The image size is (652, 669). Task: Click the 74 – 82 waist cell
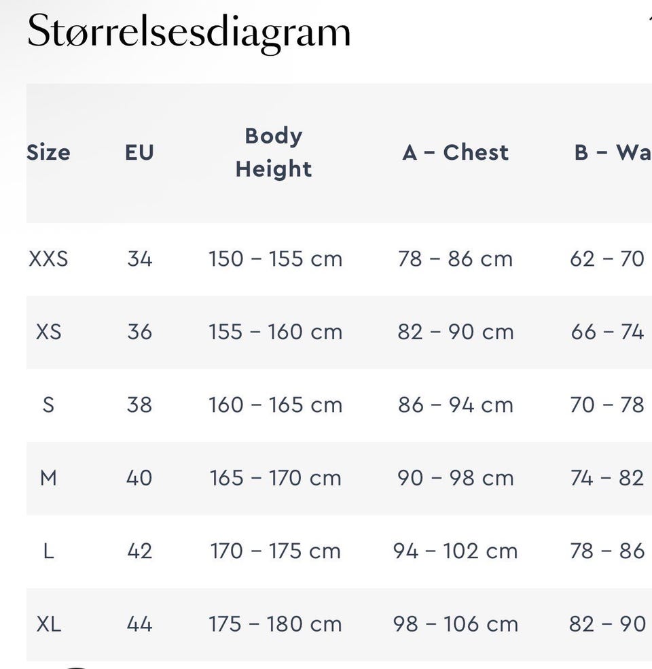(607, 478)
